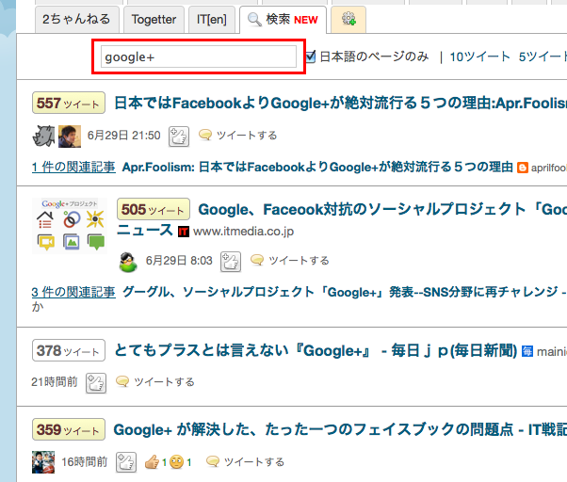Viewport: 567px width, 482px height.
Task: Click the google+ search input field
Action: pyautogui.click(x=199, y=56)
